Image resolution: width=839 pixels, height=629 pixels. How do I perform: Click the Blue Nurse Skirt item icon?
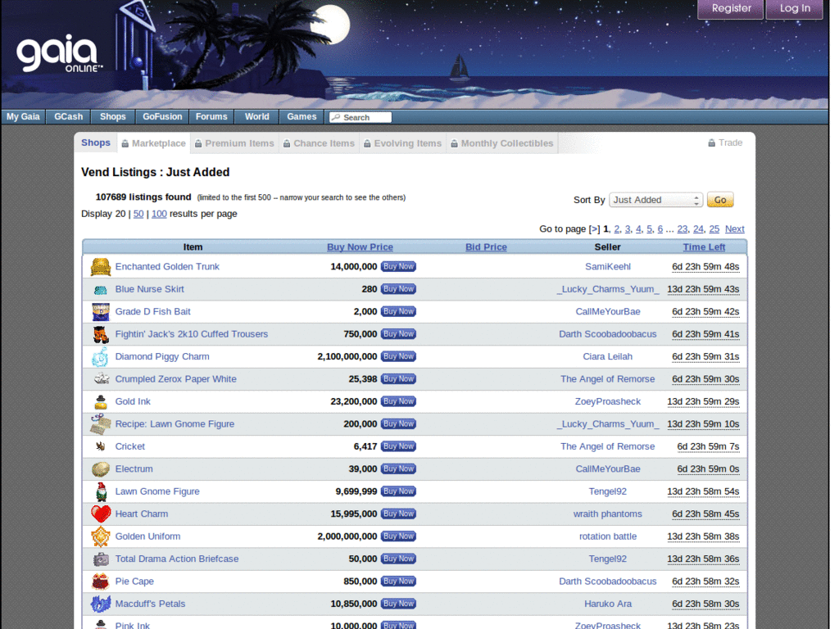point(101,290)
